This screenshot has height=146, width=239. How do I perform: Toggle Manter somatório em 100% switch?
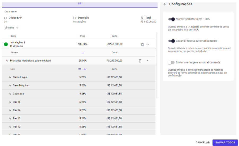(x=171, y=19)
